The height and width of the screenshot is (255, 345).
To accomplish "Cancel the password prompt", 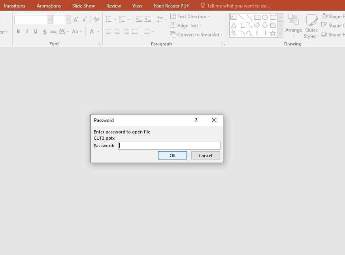I will (205, 155).
